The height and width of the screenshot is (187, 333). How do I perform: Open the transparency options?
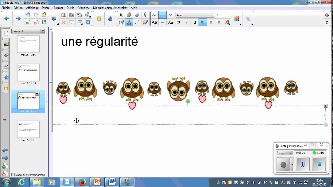point(248,19)
